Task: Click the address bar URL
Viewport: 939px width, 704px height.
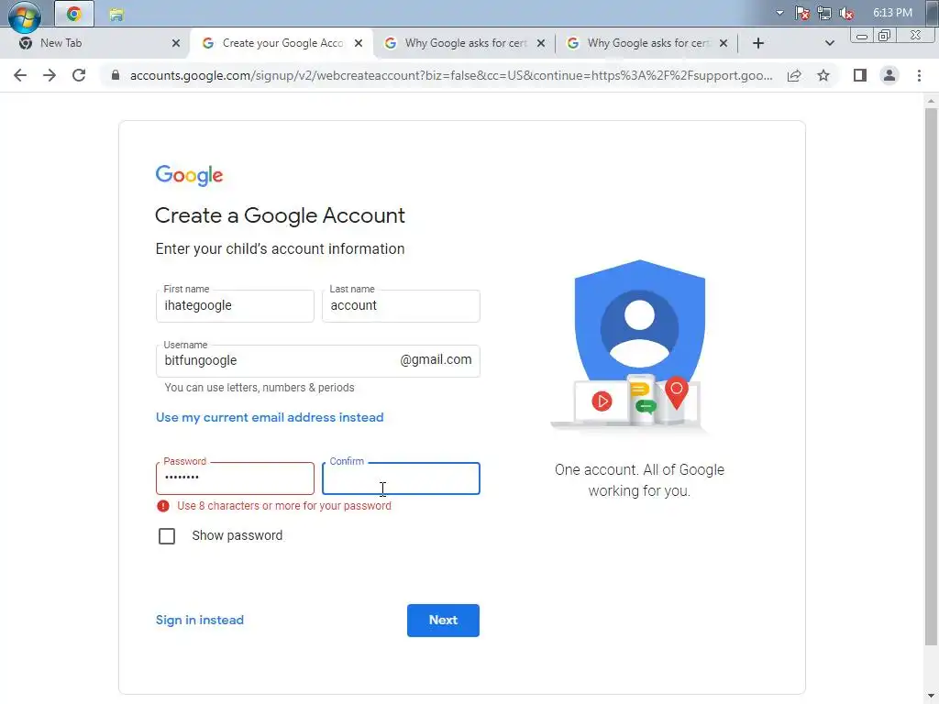Action: click(451, 75)
